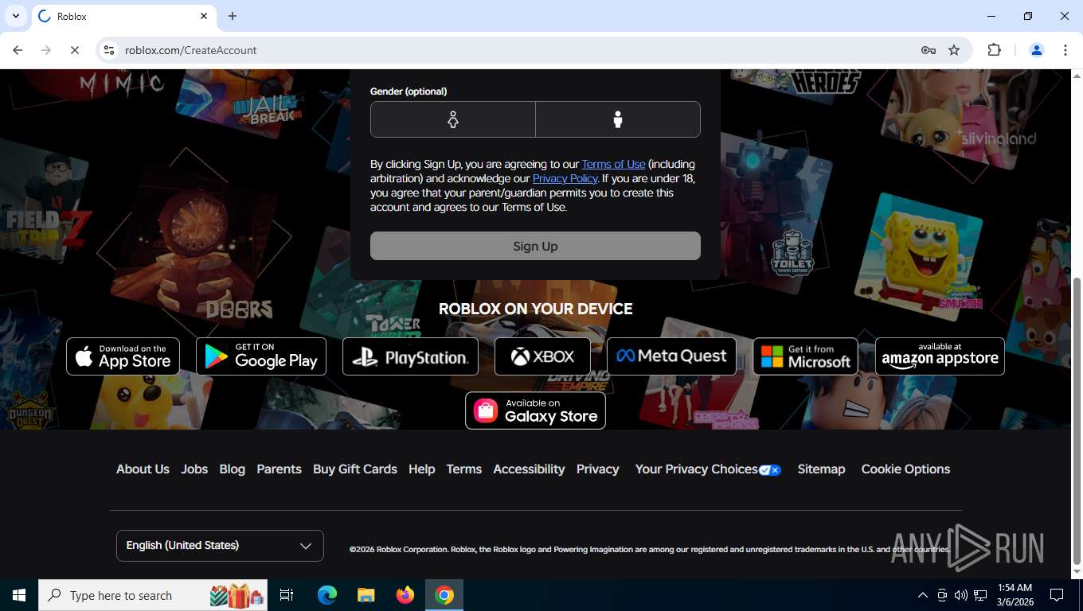This screenshot has width=1083, height=611.
Task: Select the male gender icon
Action: coord(618,119)
